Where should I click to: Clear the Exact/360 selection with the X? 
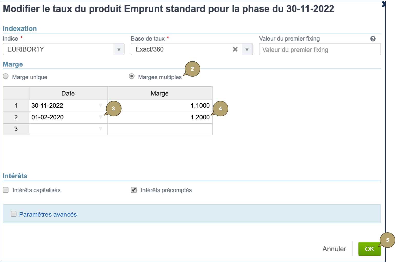235,49
